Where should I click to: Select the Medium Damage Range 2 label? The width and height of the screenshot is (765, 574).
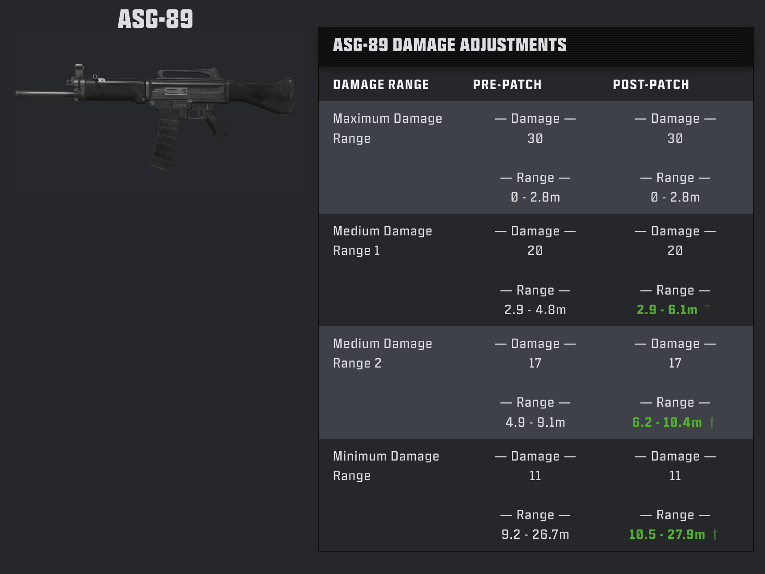point(382,353)
